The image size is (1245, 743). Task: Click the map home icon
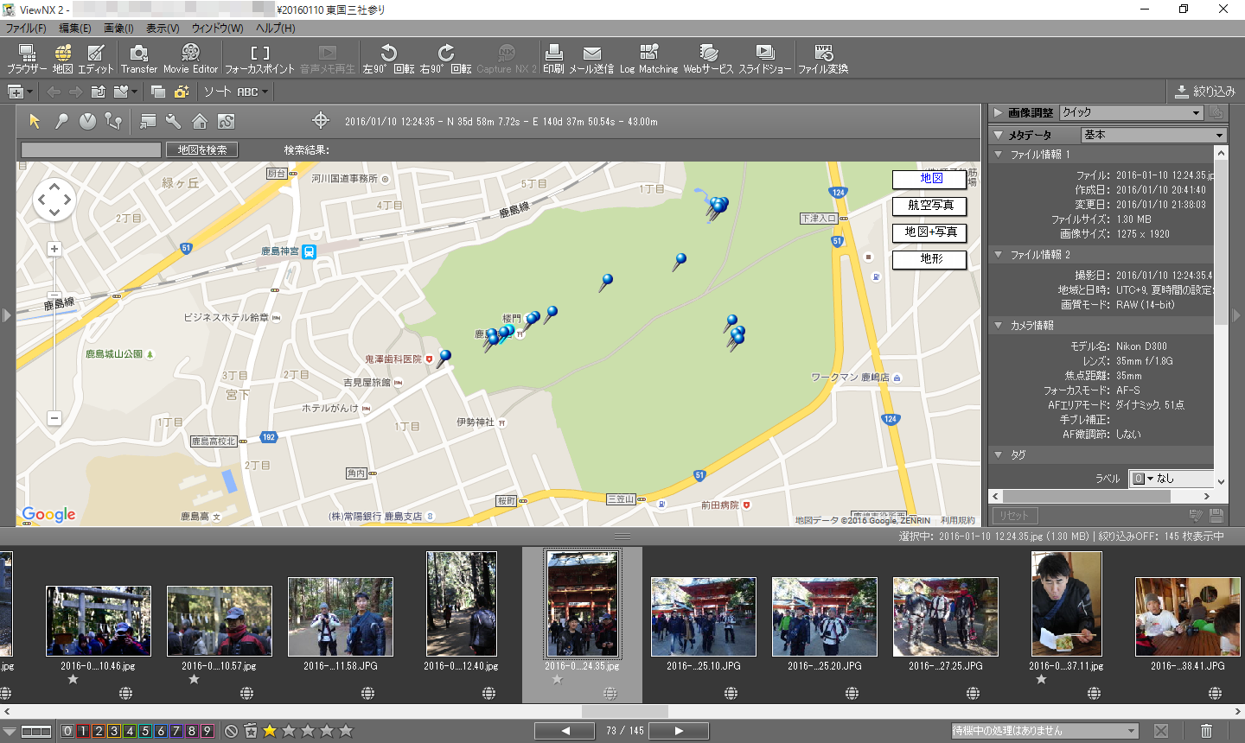point(200,121)
